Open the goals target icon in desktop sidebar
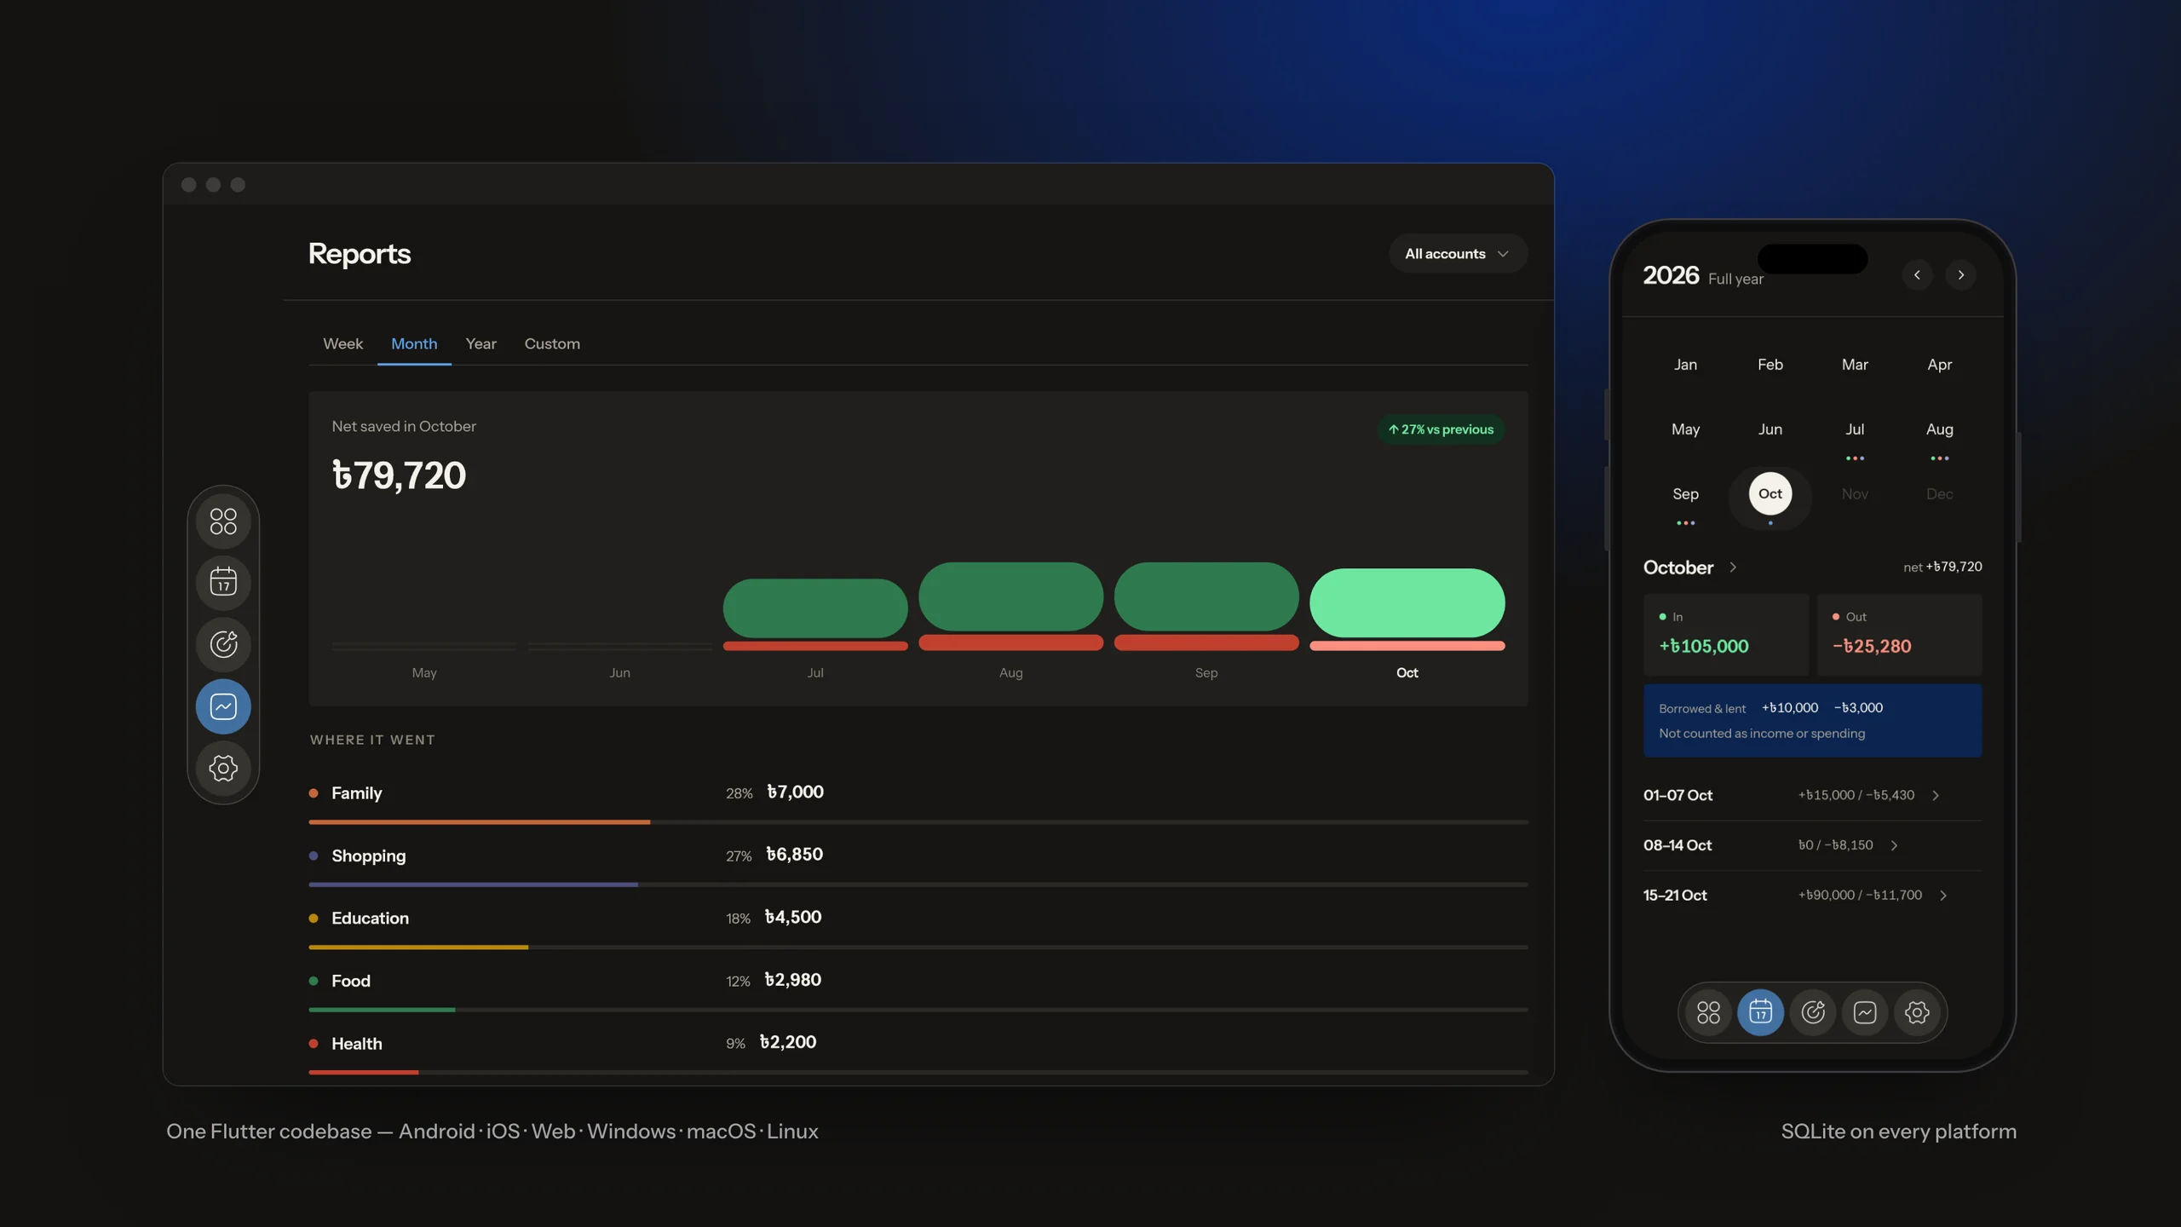The height and width of the screenshot is (1227, 2181). pos(223,644)
